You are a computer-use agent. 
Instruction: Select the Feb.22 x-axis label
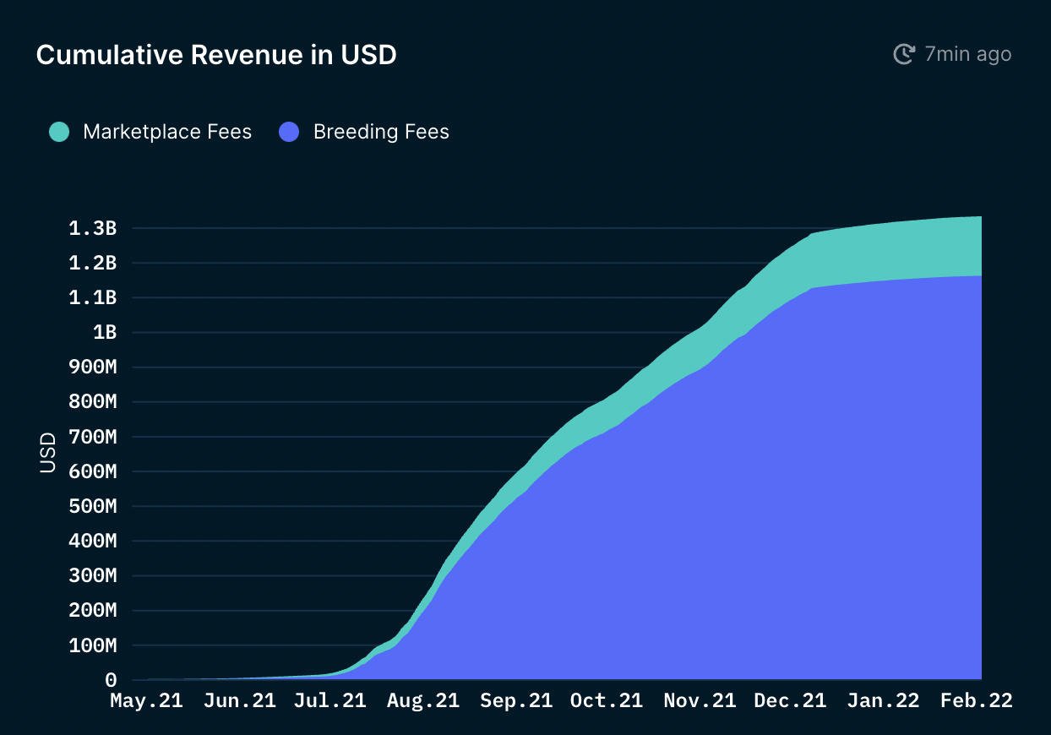[x=976, y=700]
